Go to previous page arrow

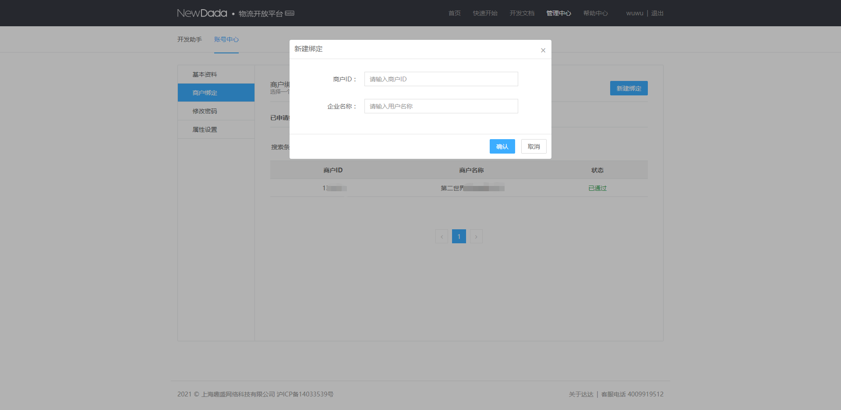tap(442, 237)
